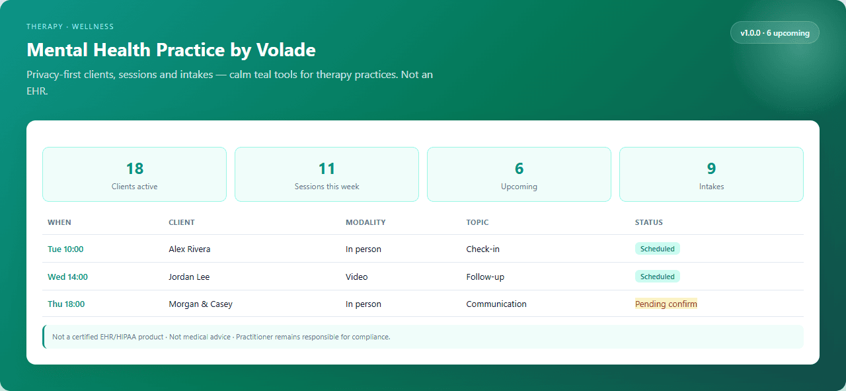Click the Pending confirm status badge
Image resolution: width=846 pixels, height=391 pixels.
tap(666, 304)
